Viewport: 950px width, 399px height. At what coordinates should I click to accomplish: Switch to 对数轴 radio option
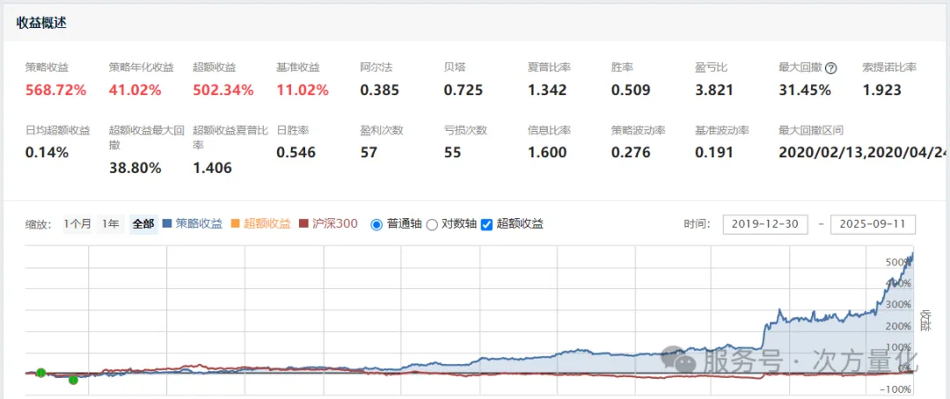(432, 224)
